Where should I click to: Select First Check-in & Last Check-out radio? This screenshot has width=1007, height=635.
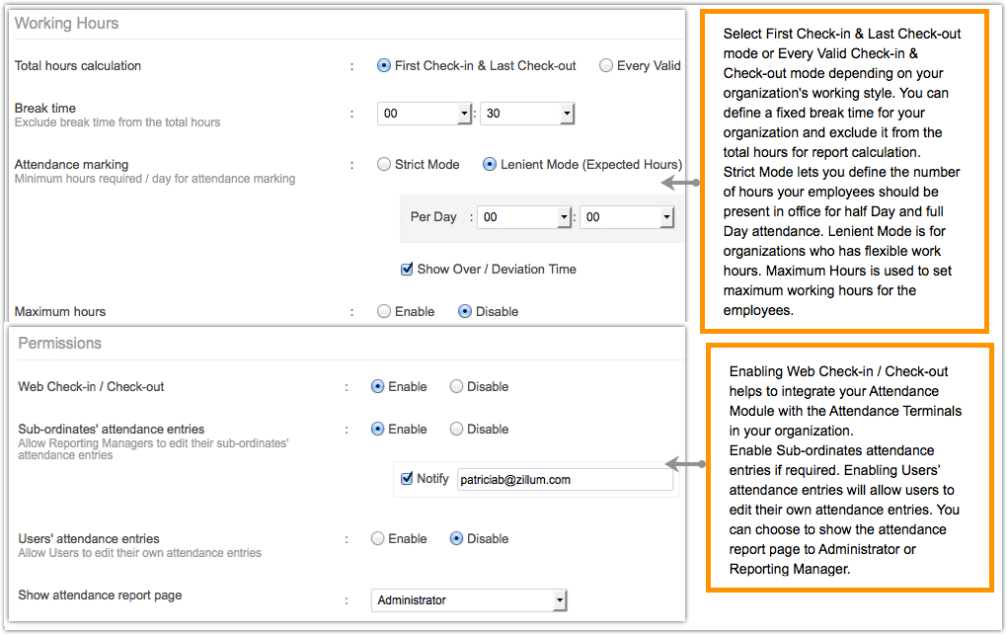[384, 66]
